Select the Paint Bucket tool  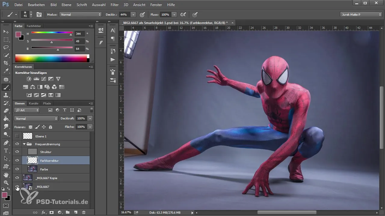(6, 118)
